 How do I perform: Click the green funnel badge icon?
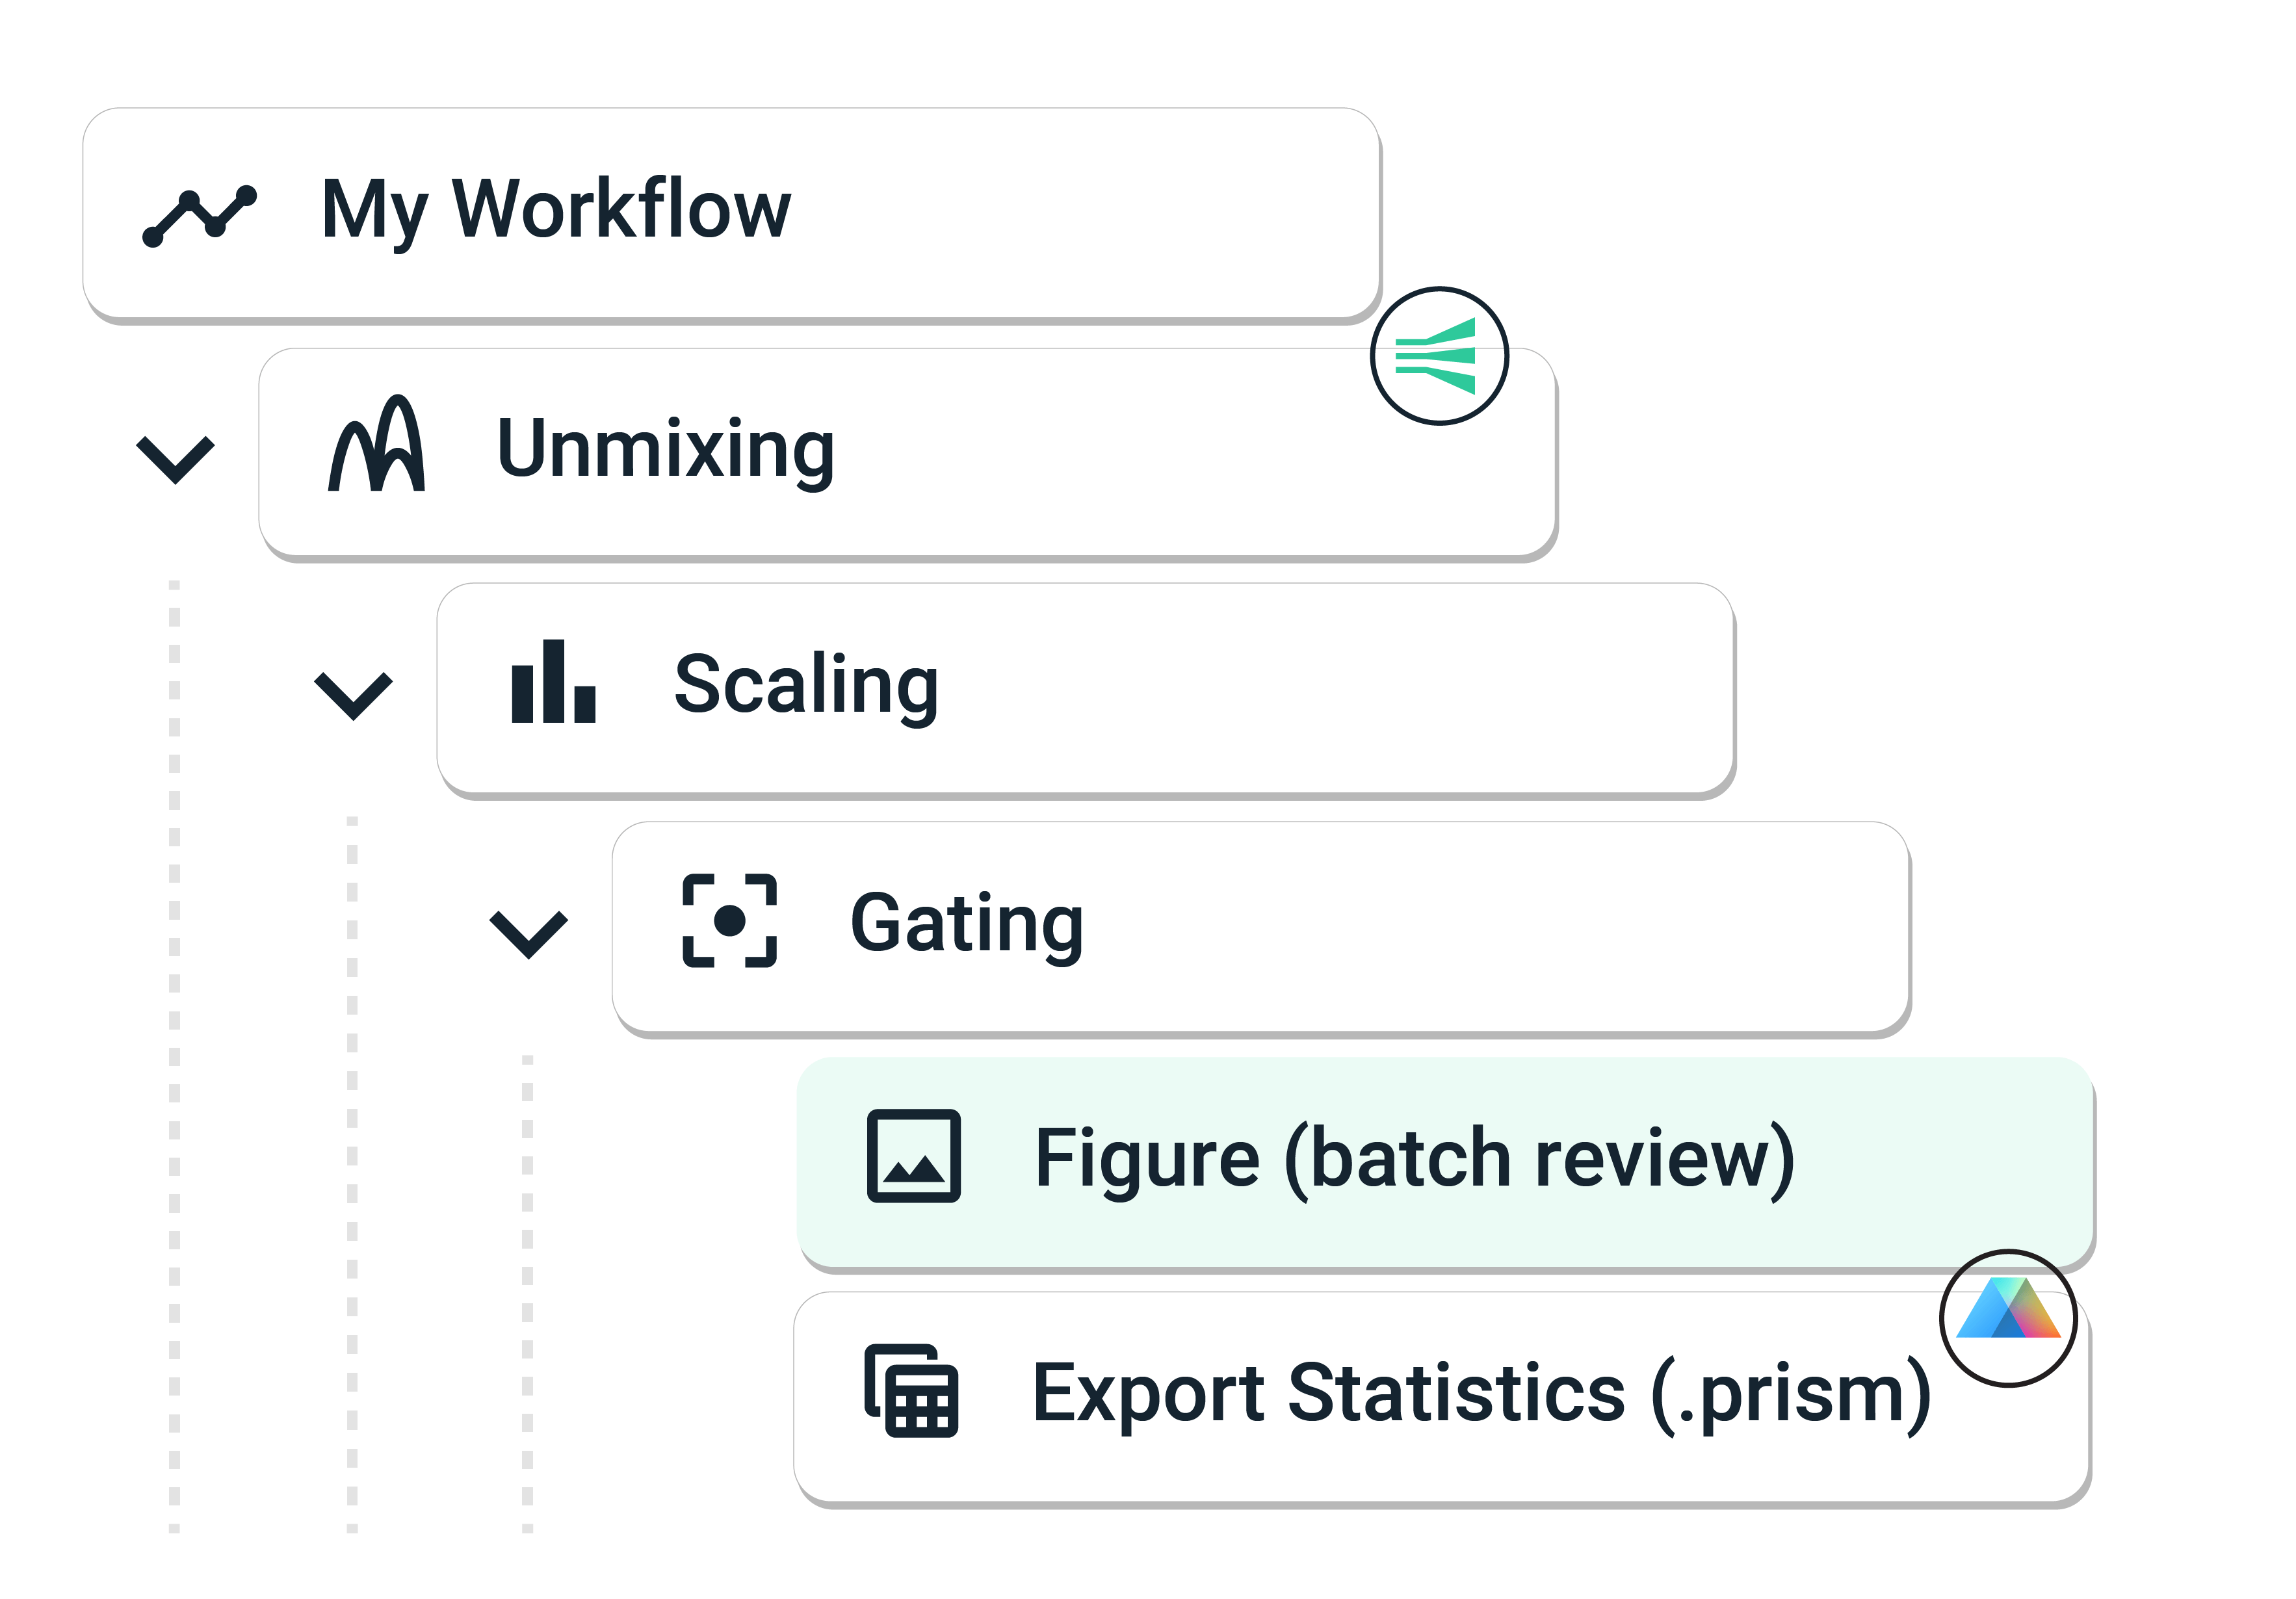pos(1438,356)
